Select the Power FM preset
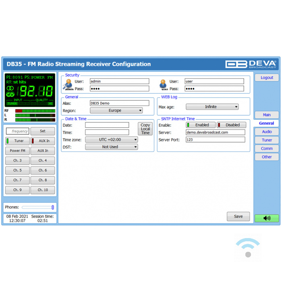The image size is (282, 282). coord(17,151)
